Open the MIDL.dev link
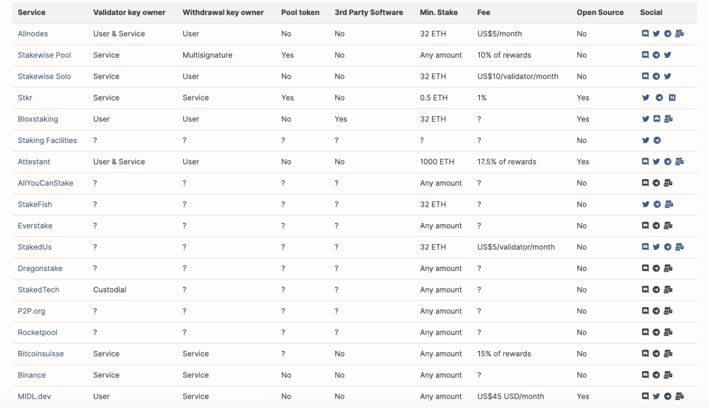This screenshot has width=709, height=408. (x=34, y=396)
